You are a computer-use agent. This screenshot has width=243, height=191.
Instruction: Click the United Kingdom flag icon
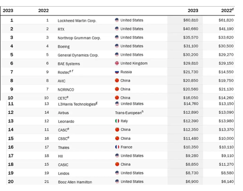point(117,63)
